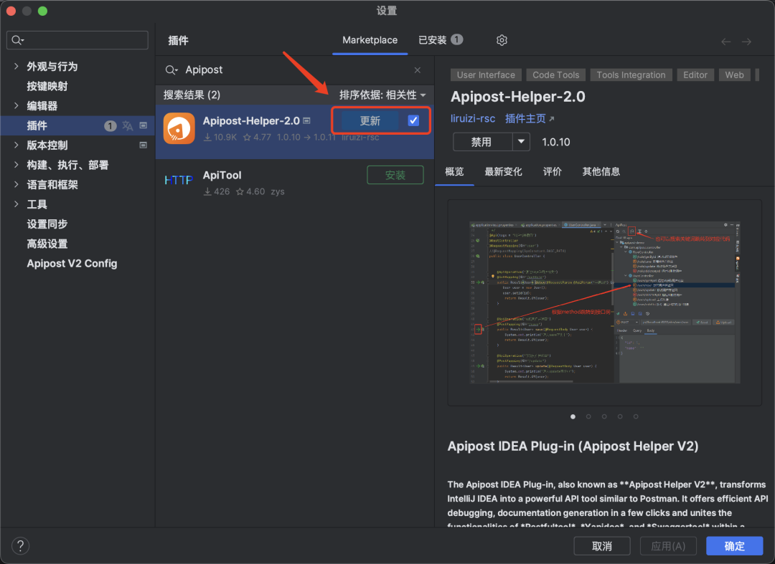The height and width of the screenshot is (564, 775).
Task: Expand 构建、执行、部署 settings group
Action: pos(17,165)
